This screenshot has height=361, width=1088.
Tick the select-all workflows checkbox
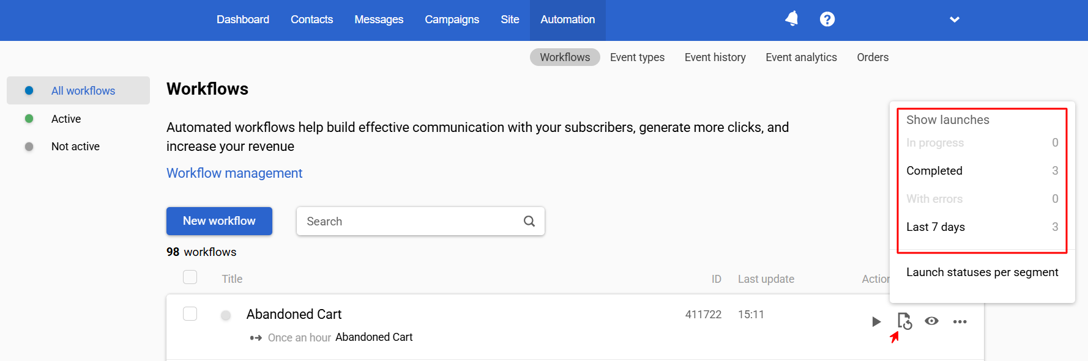(190, 277)
